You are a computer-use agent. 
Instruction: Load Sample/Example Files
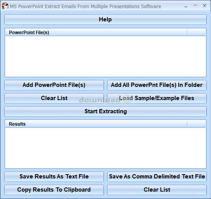point(157,98)
